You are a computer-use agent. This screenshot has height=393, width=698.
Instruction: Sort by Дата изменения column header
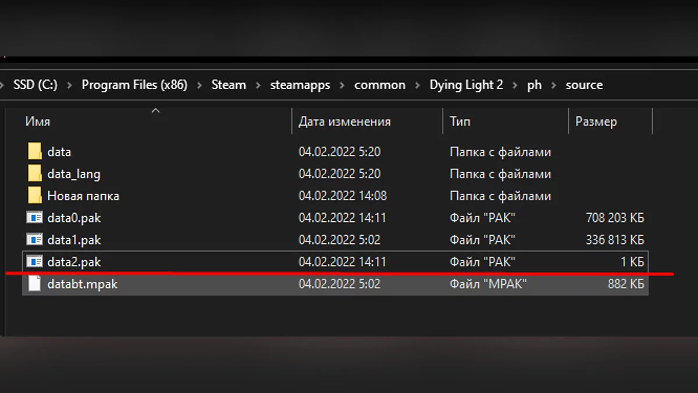click(x=344, y=122)
